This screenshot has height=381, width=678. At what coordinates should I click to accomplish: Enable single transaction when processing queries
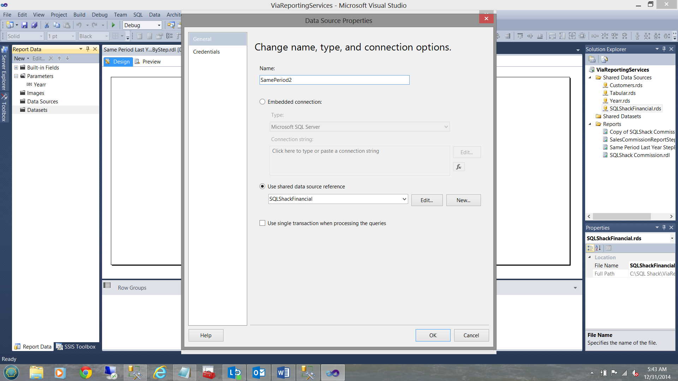(x=262, y=223)
